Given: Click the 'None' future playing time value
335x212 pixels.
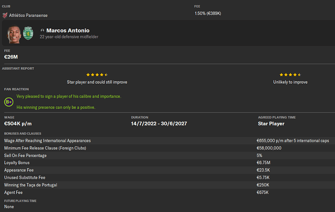Looking at the screenshot, I should 9,207.
